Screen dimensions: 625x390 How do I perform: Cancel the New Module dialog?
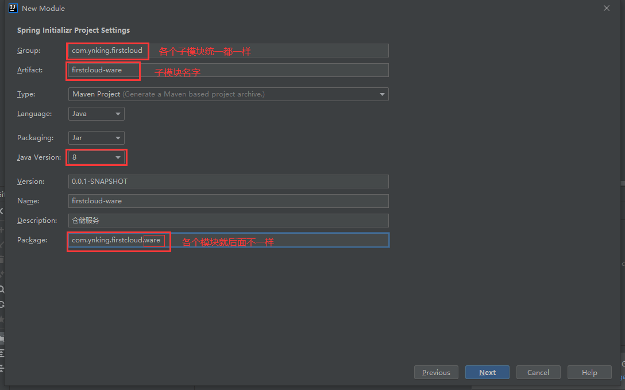tap(538, 372)
